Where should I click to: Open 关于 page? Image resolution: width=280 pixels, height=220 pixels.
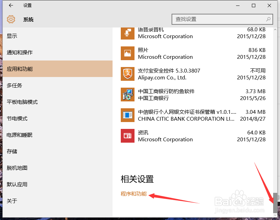point(58,201)
